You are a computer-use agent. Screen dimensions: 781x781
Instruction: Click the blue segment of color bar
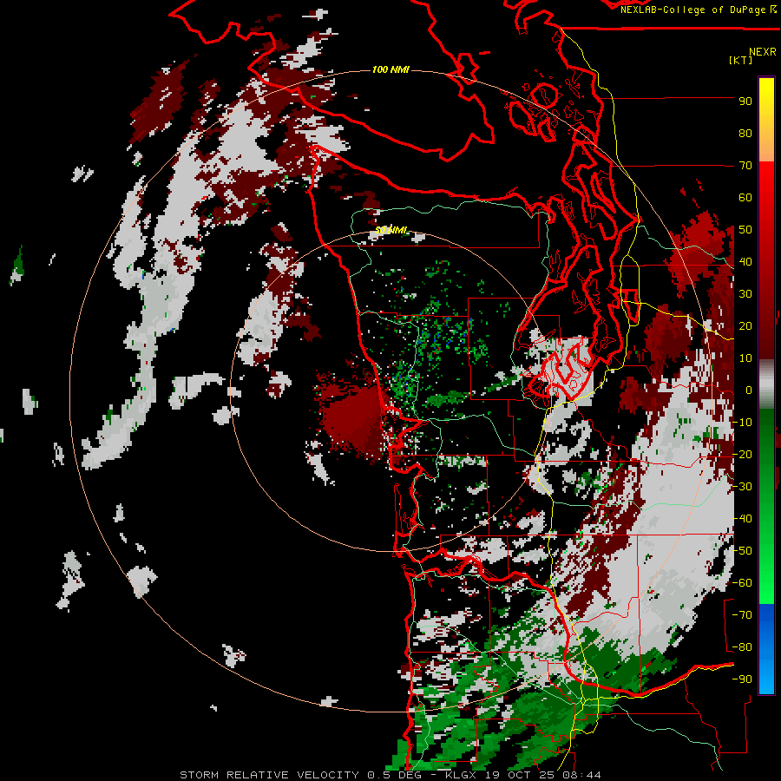click(x=766, y=649)
